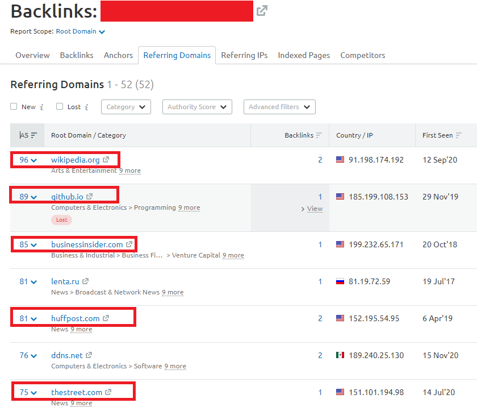Show the info icon next to New
477x407 pixels.
tap(41, 107)
